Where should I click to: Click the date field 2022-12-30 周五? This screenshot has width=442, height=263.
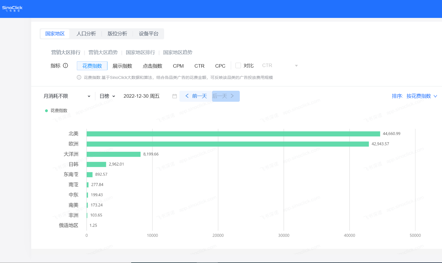pyautogui.click(x=142, y=96)
